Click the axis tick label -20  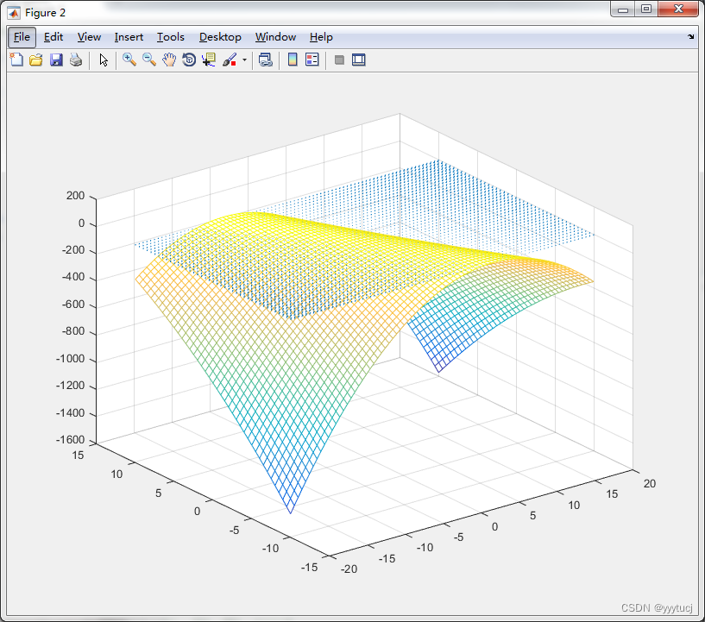[349, 569]
